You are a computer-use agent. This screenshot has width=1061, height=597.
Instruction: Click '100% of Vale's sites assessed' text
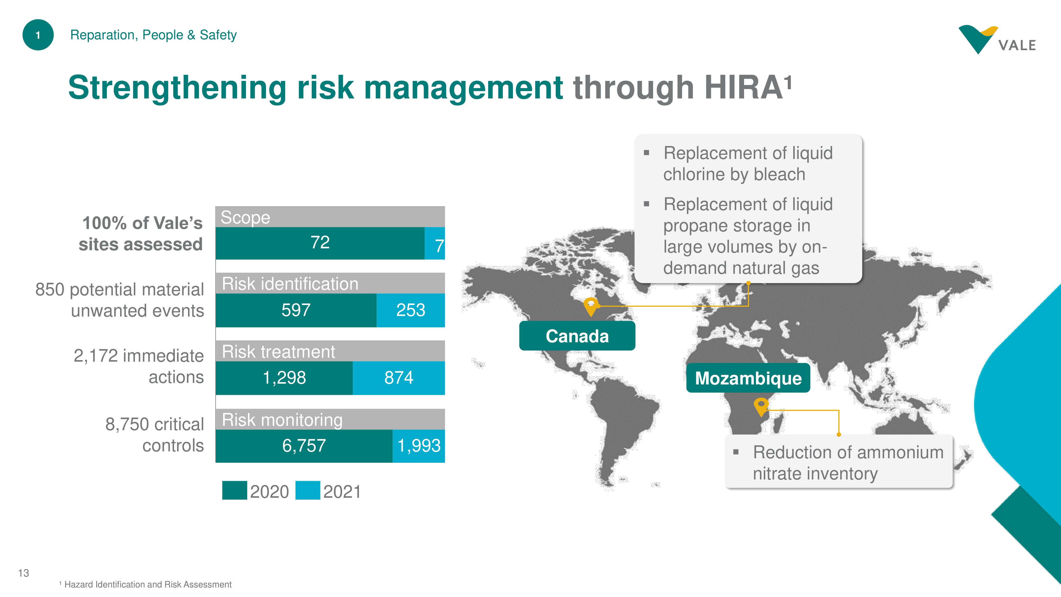141,233
